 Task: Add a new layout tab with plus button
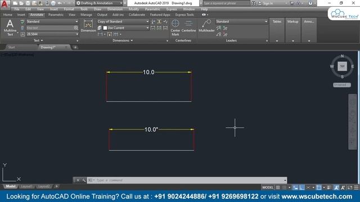click(x=56, y=186)
